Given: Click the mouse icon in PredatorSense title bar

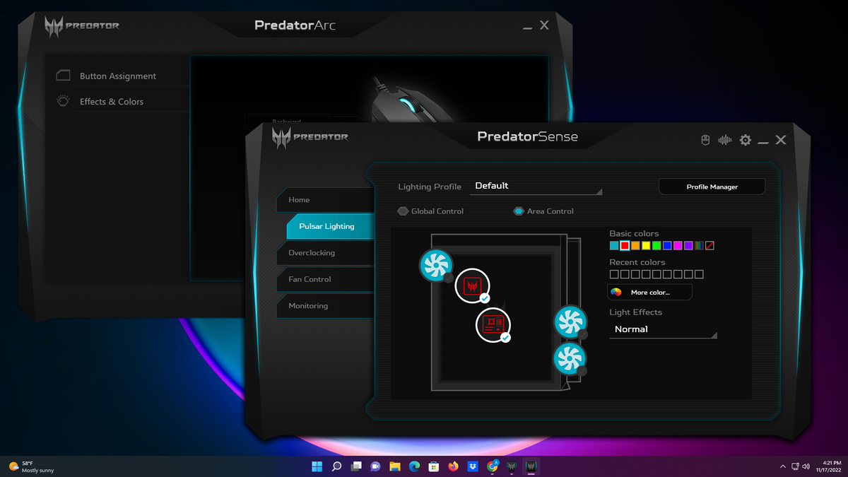Looking at the screenshot, I should [x=705, y=140].
